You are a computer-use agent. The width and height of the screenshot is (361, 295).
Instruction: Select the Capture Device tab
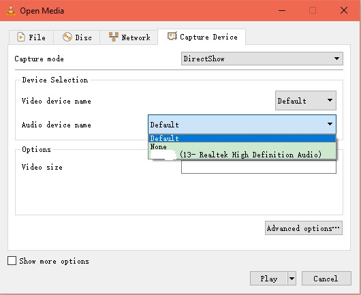pyautogui.click(x=202, y=37)
